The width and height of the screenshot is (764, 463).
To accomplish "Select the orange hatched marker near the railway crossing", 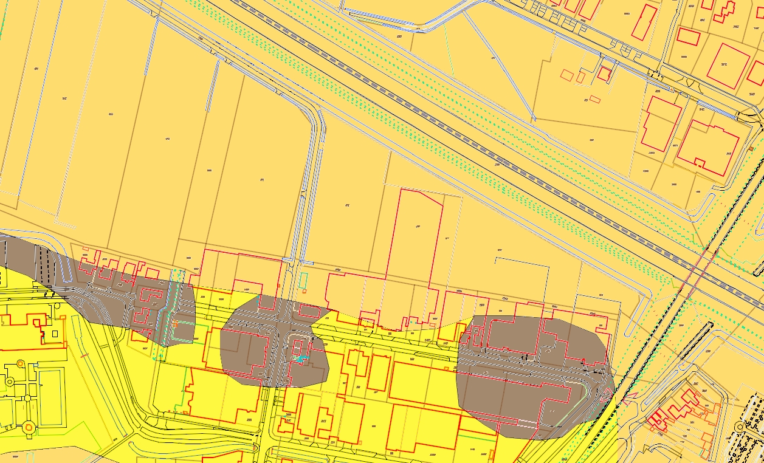I will [174, 323].
